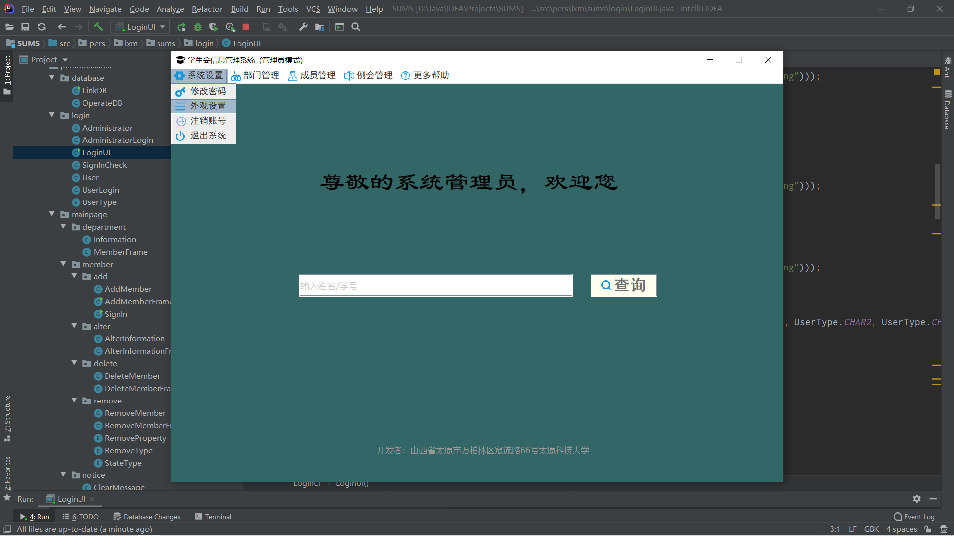Open the LoginUI run configuration dropdown
954x536 pixels.
tap(141, 27)
